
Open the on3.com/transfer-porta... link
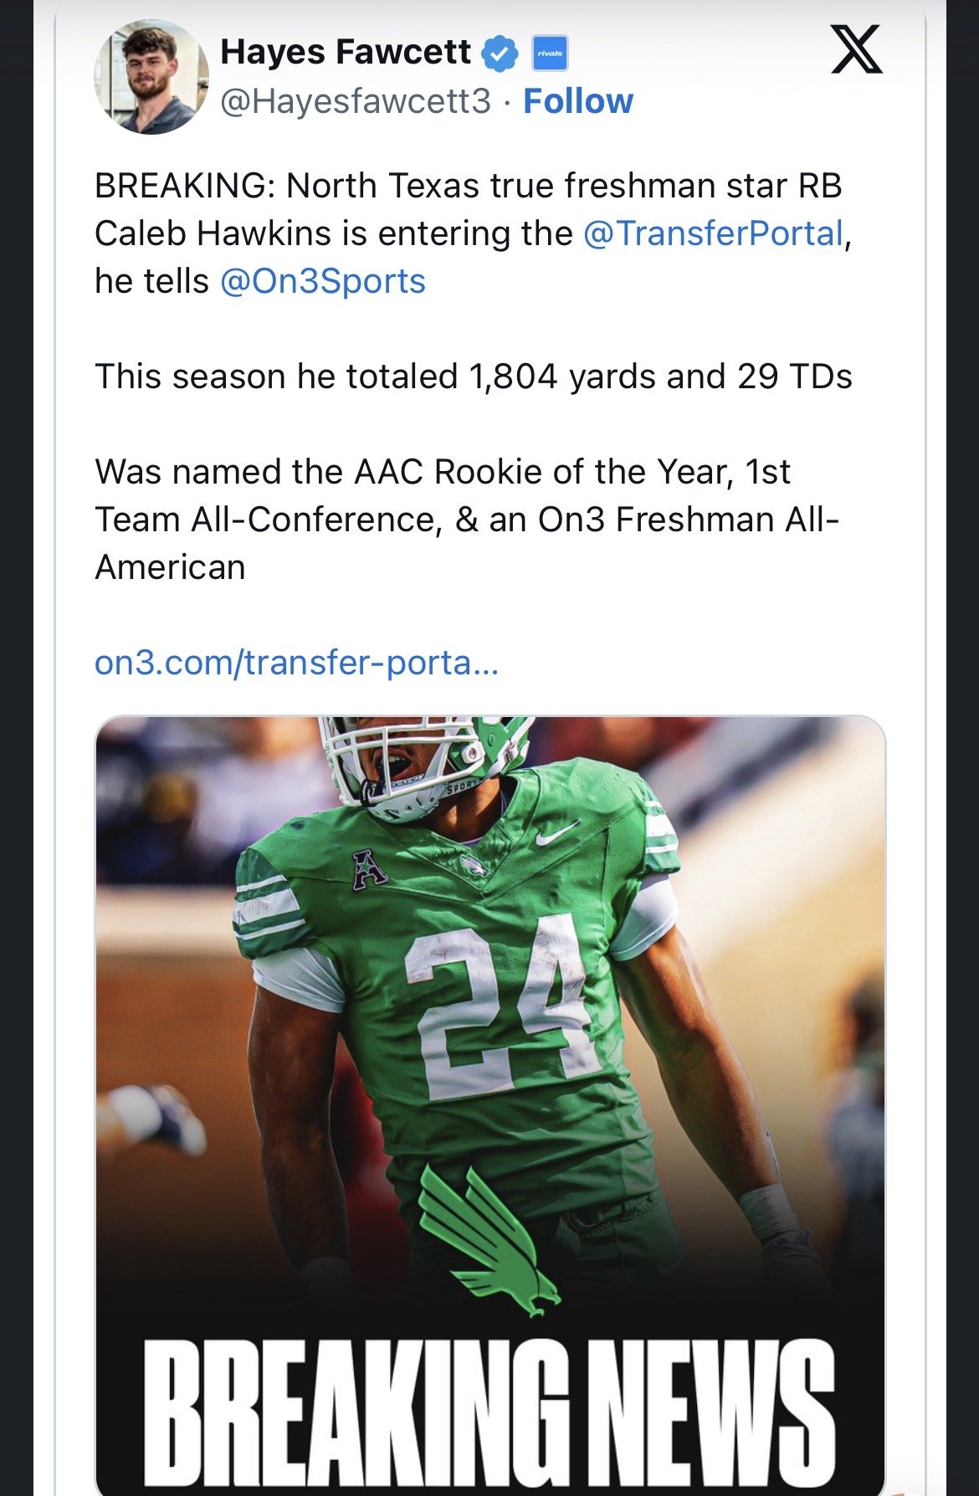[x=296, y=663]
